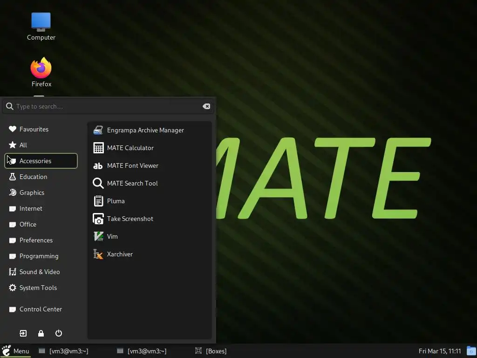The image size is (477, 358).
Task: Open Xarchiver icon in the app list
Action: tap(98, 254)
